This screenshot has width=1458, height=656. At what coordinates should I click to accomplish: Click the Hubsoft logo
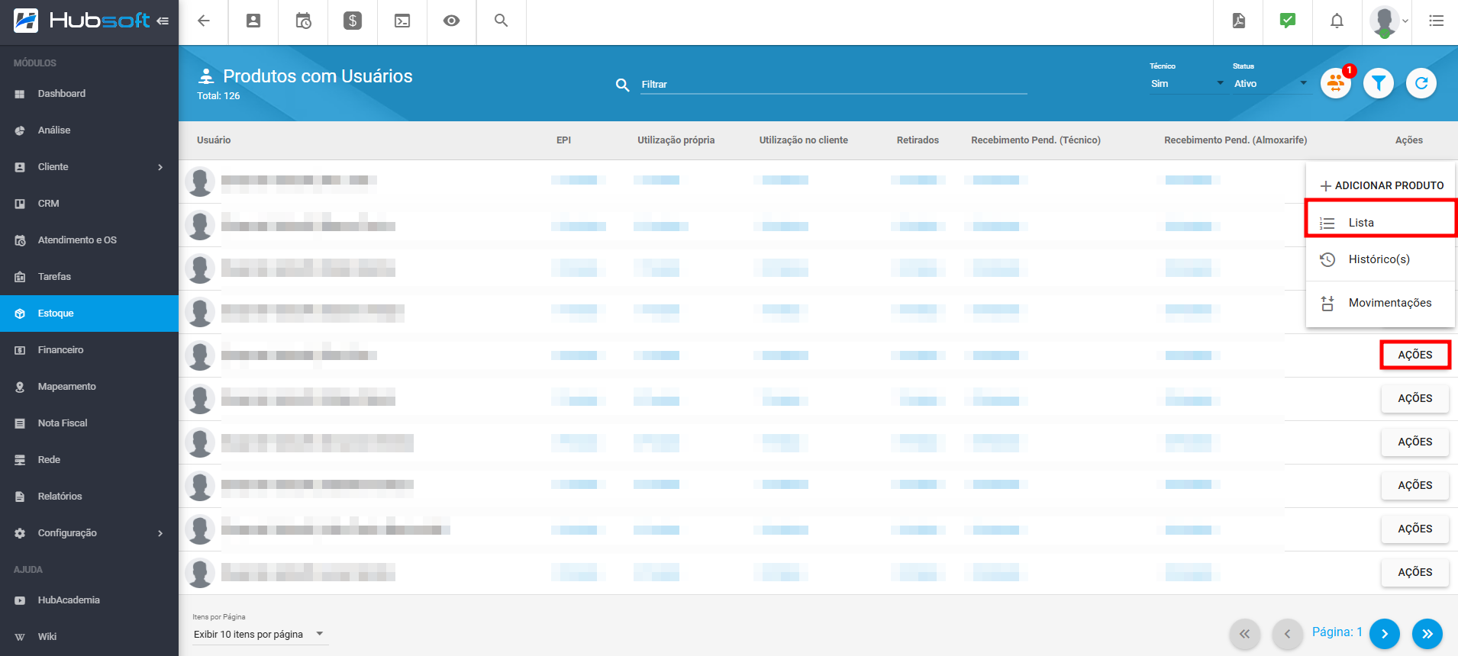click(82, 21)
